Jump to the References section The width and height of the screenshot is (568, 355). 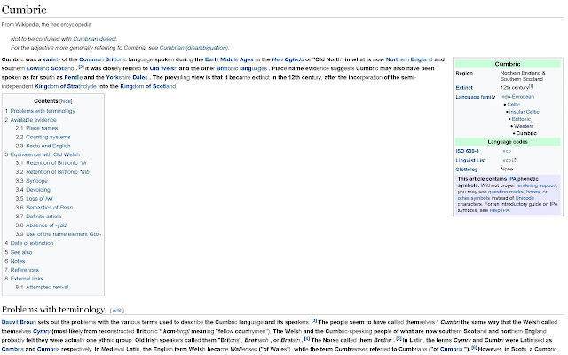24,269
